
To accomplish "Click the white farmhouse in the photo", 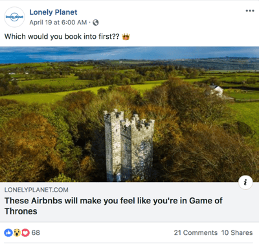I will point(216,90).
